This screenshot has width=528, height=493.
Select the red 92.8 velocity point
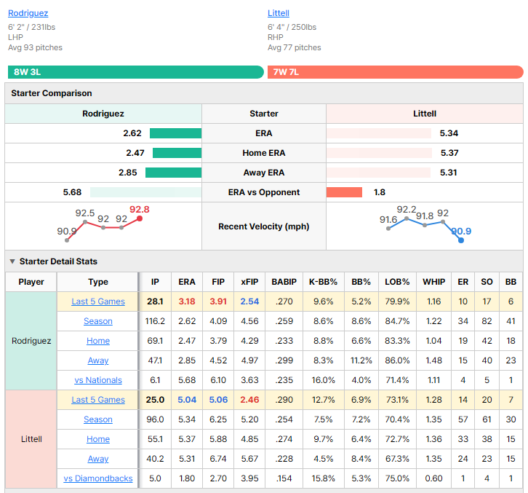[x=140, y=219]
